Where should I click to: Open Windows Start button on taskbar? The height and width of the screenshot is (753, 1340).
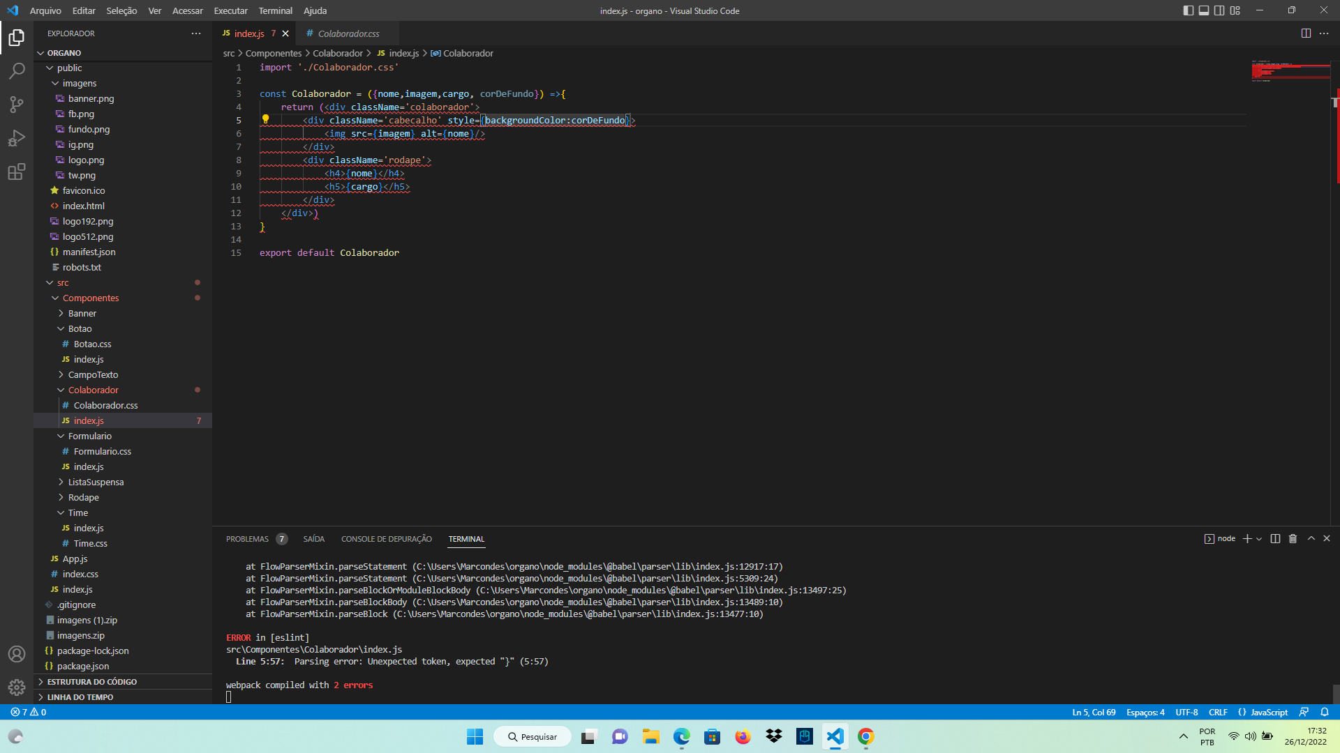tap(475, 737)
